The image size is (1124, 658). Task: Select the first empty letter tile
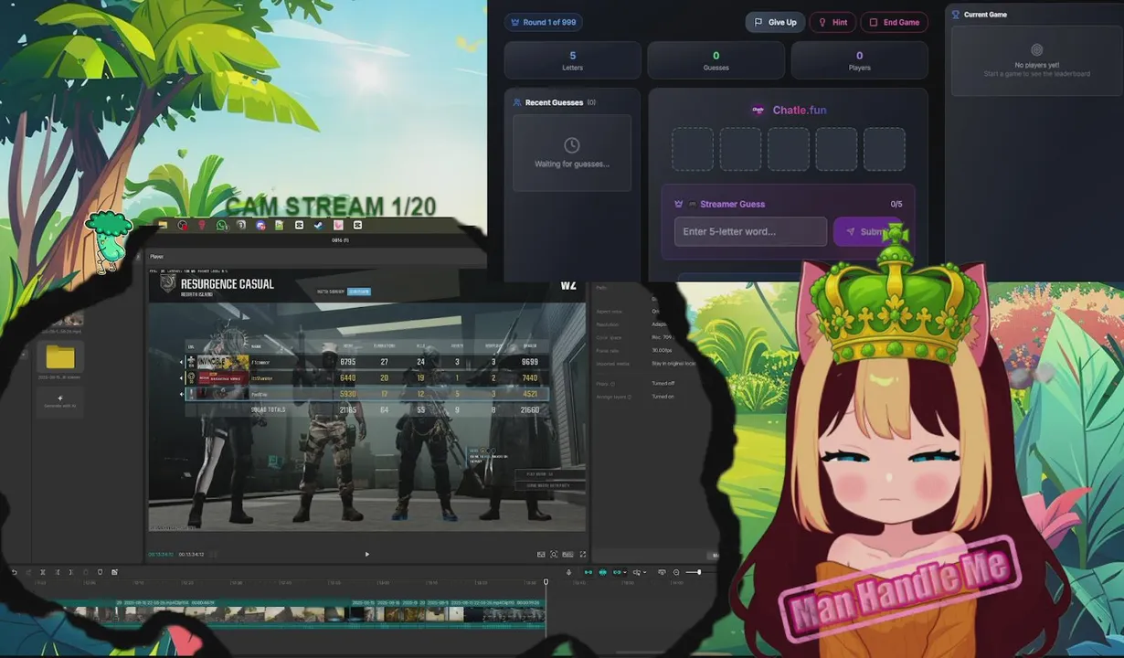click(x=693, y=149)
